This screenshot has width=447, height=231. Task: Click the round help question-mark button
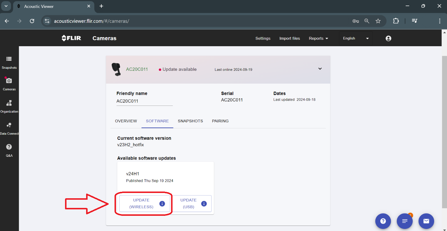(383, 221)
